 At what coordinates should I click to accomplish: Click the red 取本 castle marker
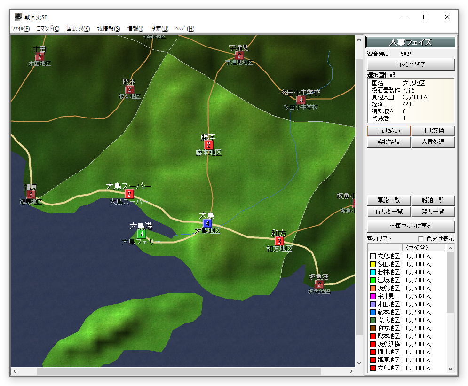tap(129, 89)
